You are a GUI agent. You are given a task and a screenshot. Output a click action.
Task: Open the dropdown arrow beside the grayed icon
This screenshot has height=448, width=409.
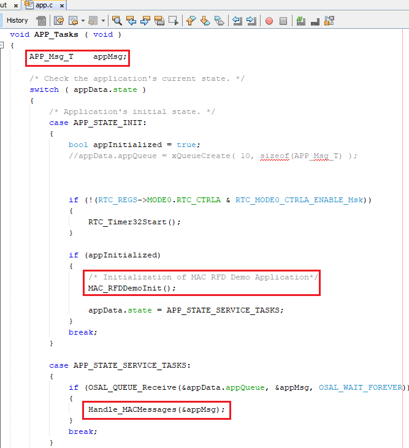point(104,20)
